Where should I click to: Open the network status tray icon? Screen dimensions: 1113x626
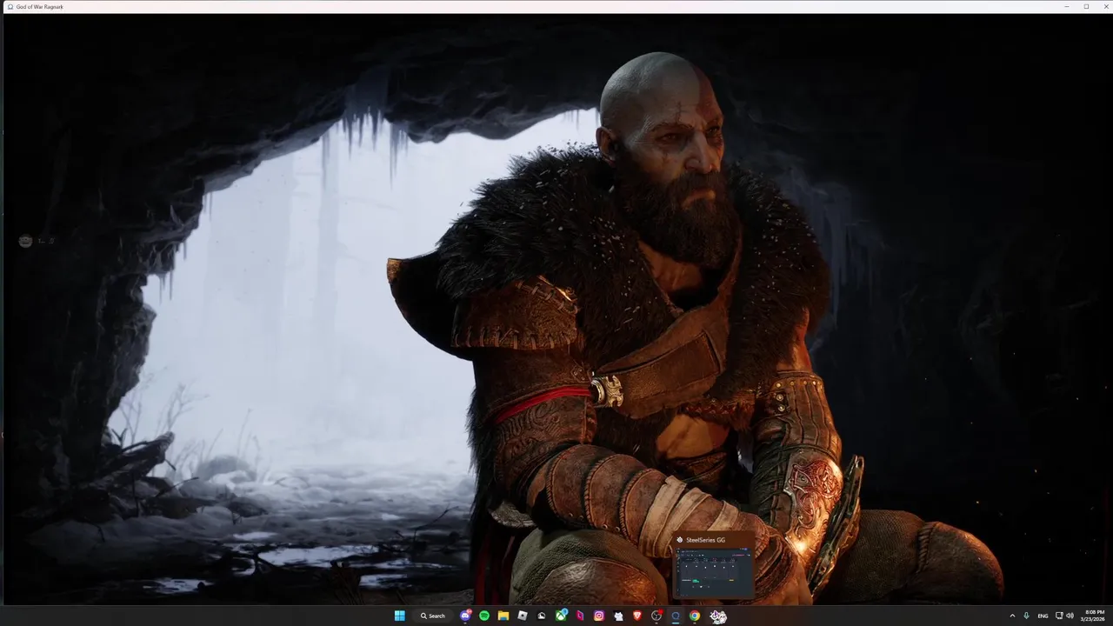pos(1059,616)
